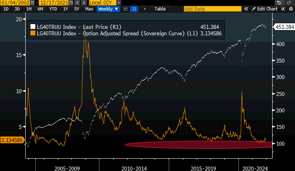295x171 pixels.
Task: Open the start date calendar picker icon
Action: pos(32,3)
